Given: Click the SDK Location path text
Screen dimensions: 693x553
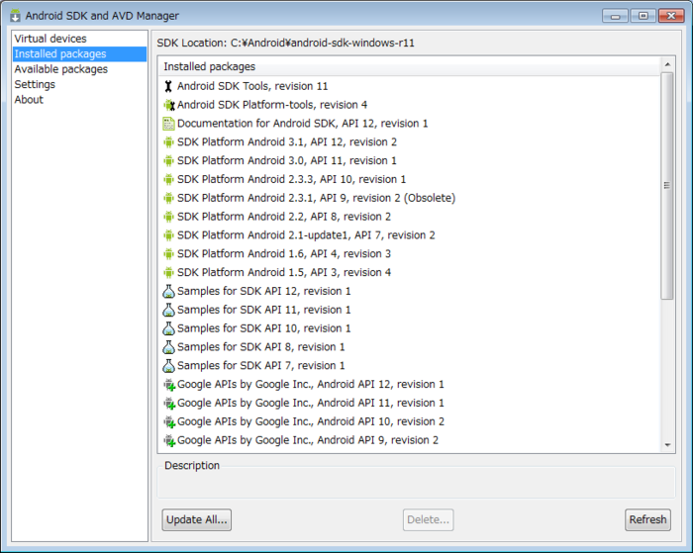Looking at the screenshot, I should [323, 43].
